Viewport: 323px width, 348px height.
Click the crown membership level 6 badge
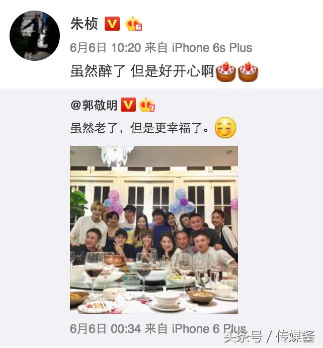tap(134, 24)
